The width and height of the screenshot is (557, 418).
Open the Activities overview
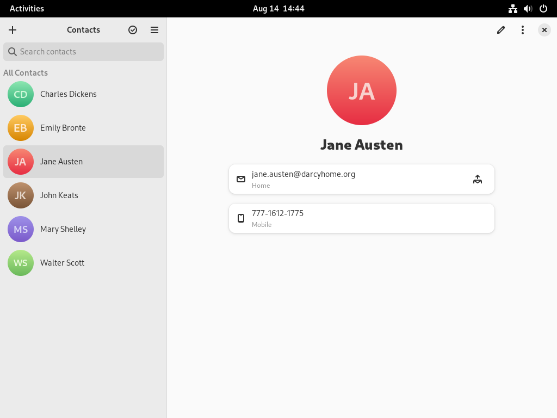pos(27,9)
